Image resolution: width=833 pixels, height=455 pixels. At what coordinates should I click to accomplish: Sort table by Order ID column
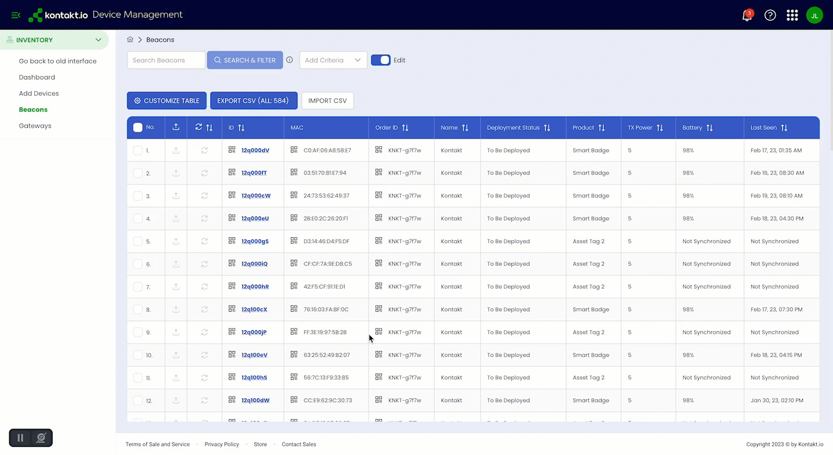pyautogui.click(x=405, y=128)
